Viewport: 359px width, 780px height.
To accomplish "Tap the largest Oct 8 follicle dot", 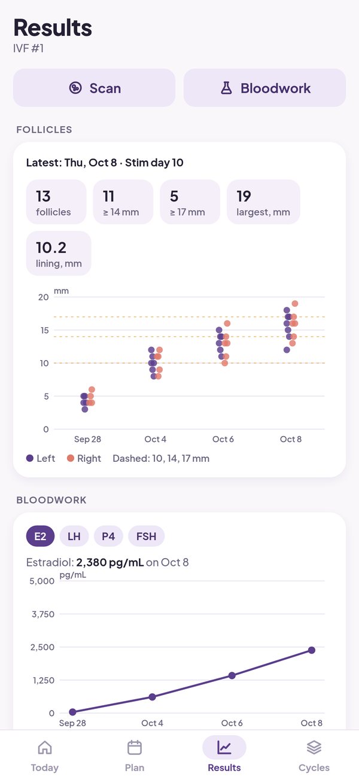I will [x=295, y=304].
